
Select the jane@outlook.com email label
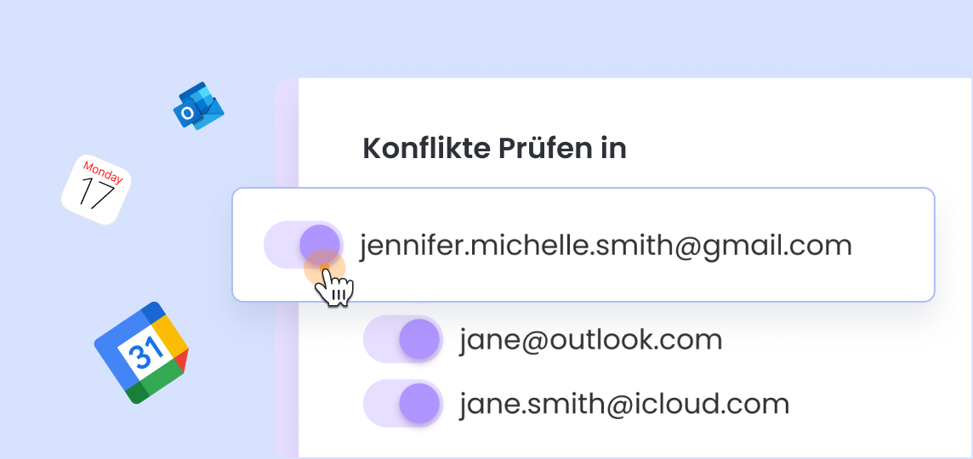(x=590, y=340)
